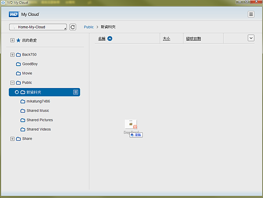Click the 新資料夾 breadcrumb text
The image size is (263, 198).
[x=108, y=27]
